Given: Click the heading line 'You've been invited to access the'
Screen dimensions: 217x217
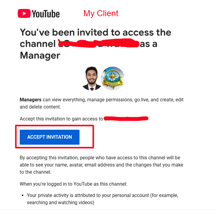Looking at the screenshot, I should tap(95, 32).
